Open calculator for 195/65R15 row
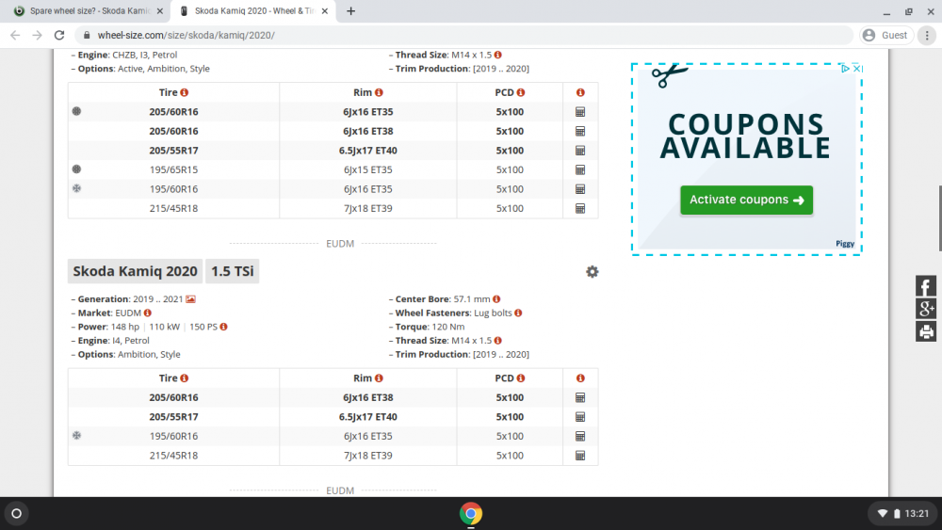The height and width of the screenshot is (530, 942). point(579,169)
